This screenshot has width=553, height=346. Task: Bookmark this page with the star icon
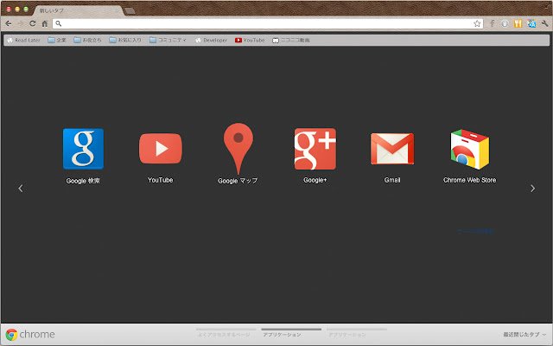coord(477,23)
